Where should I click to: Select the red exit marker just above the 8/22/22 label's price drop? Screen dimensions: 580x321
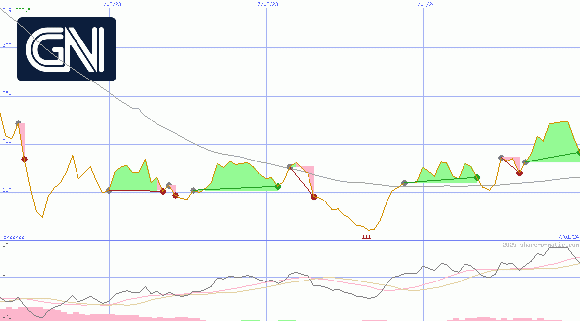(24, 159)
